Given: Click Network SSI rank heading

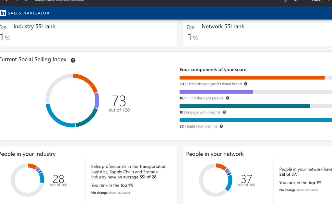Looking at the screenshot, I should (223, 27).
